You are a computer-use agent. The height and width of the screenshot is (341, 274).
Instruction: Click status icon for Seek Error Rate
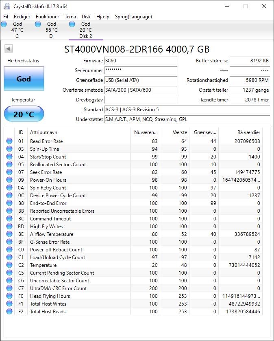pyautogui.click(x=9, y=172)
